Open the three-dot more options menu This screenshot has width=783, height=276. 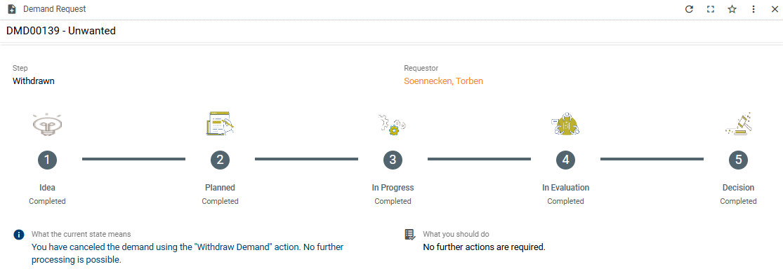point(754,9)
